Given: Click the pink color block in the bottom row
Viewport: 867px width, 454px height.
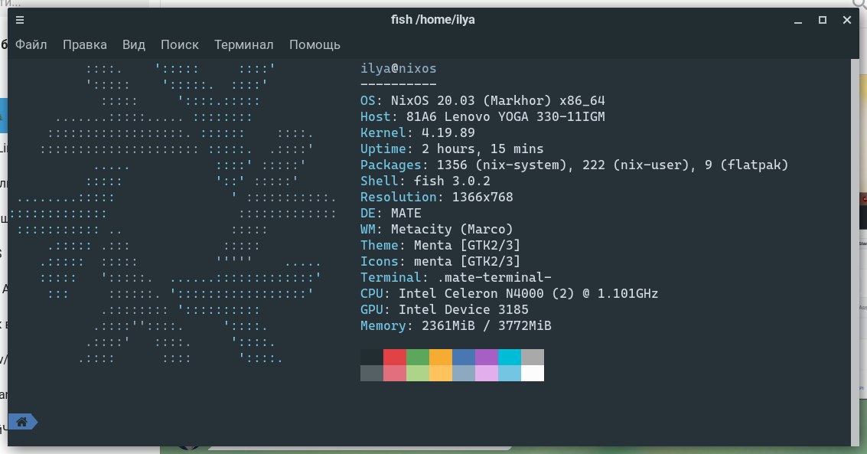Looking at the screenshot, I should pos(487,374).
